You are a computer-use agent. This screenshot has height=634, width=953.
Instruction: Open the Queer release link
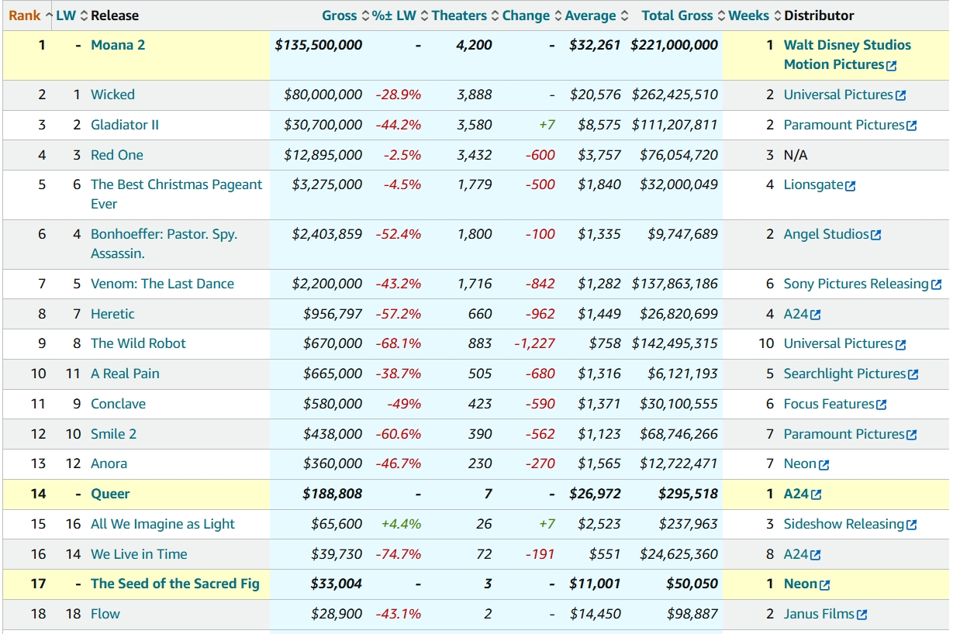pos(110,494)
